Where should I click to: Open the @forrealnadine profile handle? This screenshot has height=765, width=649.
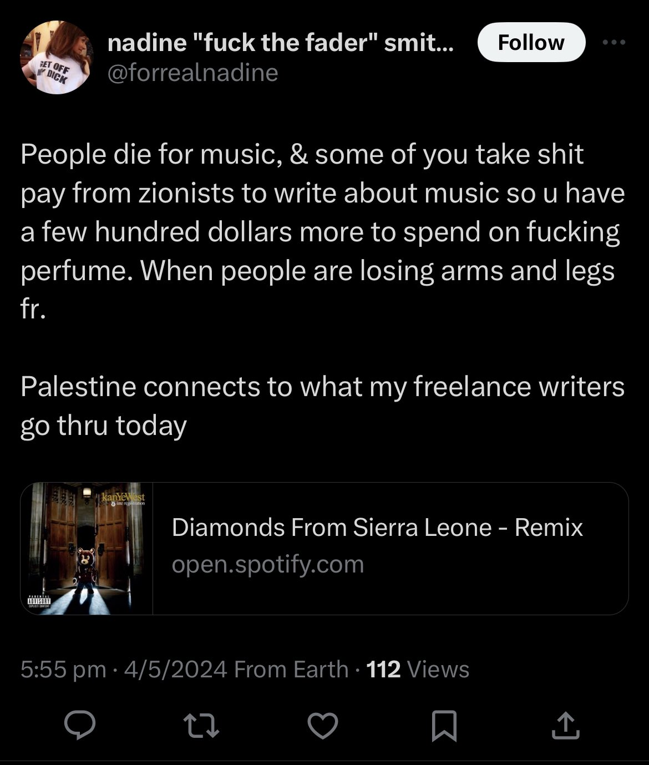point(192,73)
